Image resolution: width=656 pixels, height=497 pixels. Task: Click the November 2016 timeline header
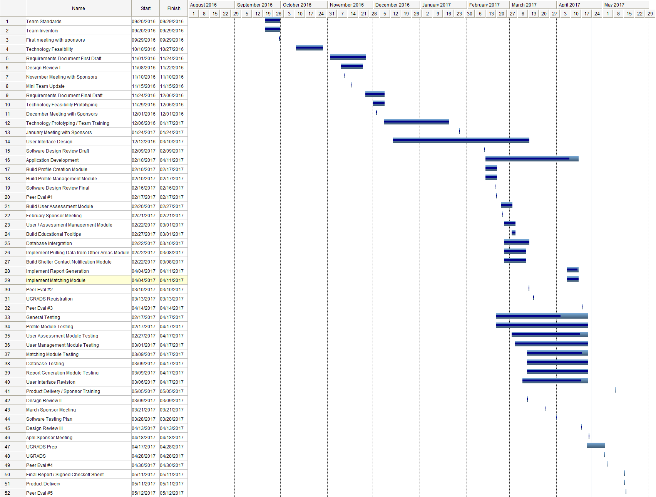click(x=350, y=5)
